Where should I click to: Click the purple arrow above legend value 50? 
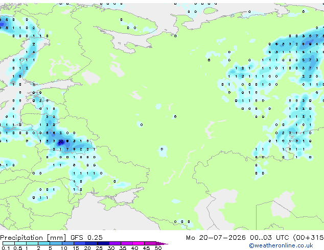(x=162, y=243)
